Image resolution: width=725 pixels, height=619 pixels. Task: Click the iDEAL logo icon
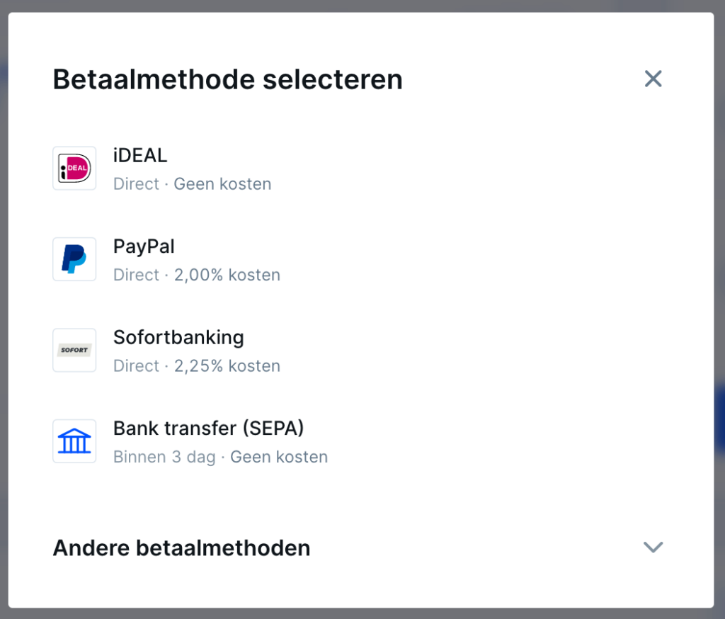pos(74,168)
